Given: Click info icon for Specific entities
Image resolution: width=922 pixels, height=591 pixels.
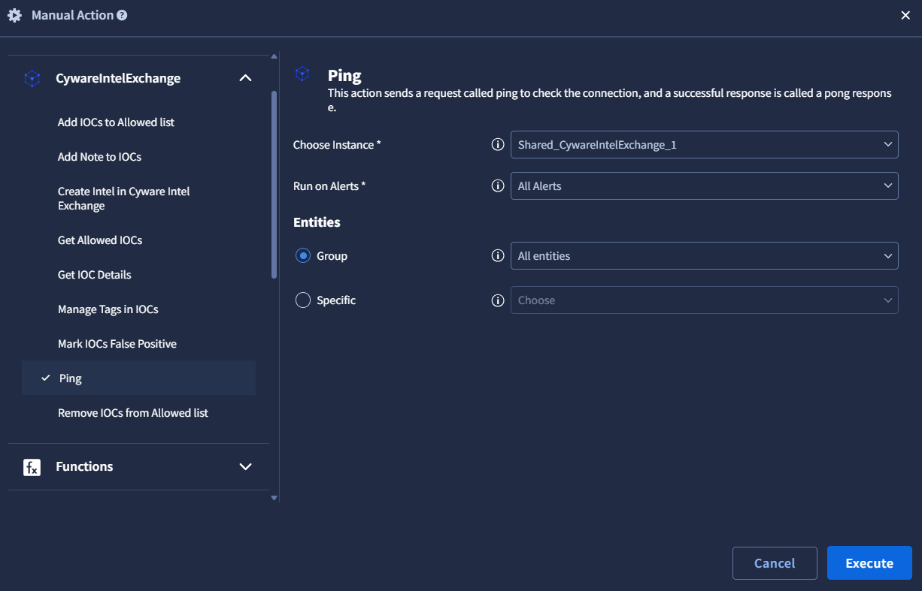Looking at the screenshot, I should 497,300.
